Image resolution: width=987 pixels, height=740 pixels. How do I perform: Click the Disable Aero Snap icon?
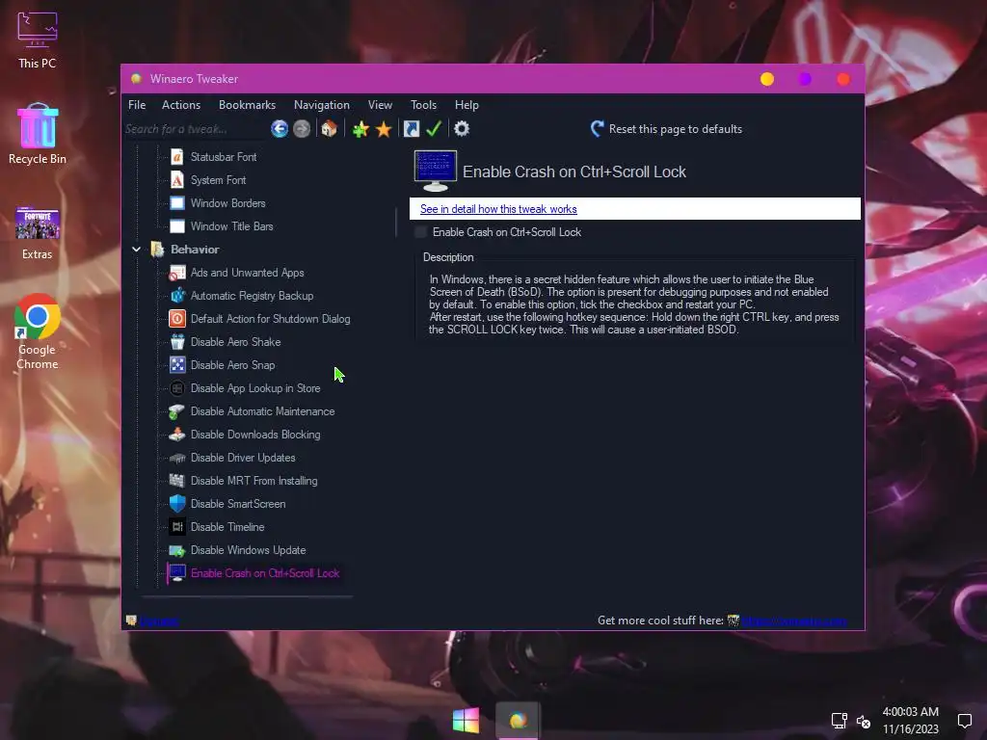coord(177,365)
